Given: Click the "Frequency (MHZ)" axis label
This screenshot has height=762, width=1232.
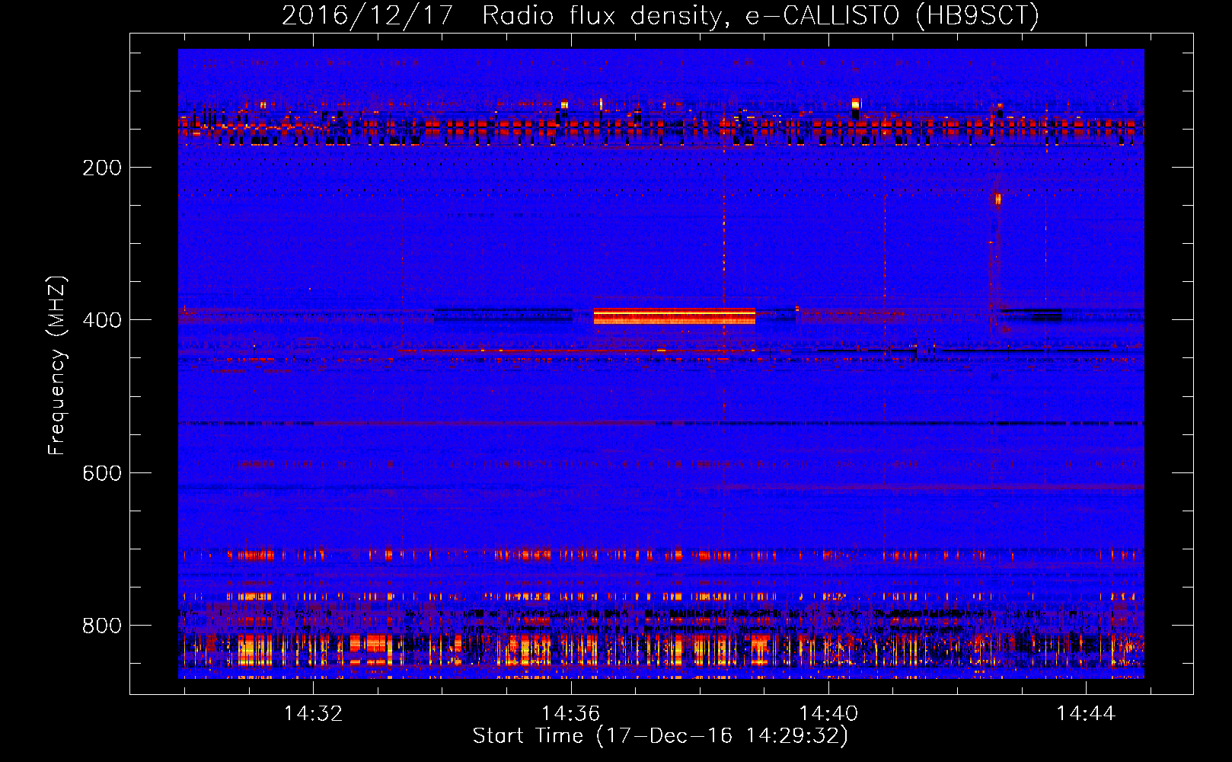Looking at the screenshot, I should point(57,365).
